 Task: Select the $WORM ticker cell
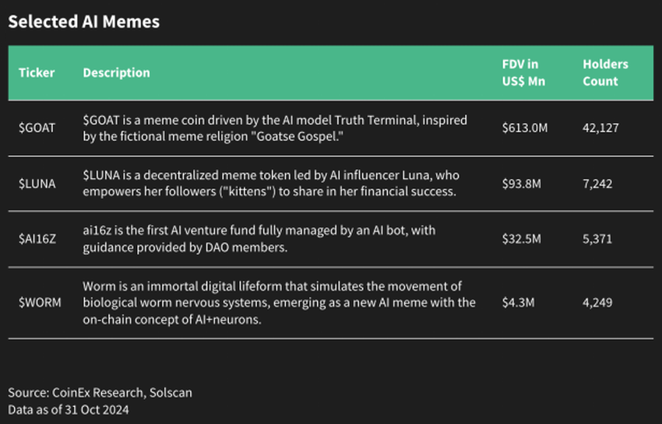click(40, 303)
